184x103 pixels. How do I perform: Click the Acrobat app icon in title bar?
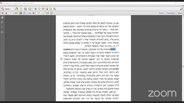1,3
